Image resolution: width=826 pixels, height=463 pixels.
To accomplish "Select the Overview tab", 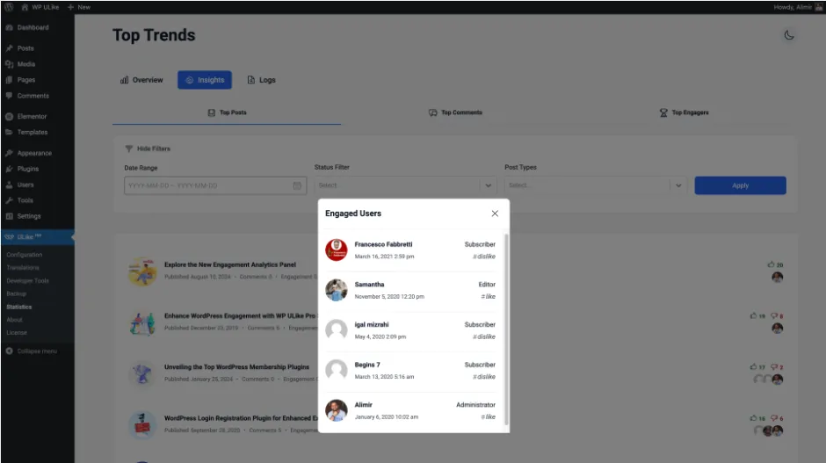I will 141,80.
